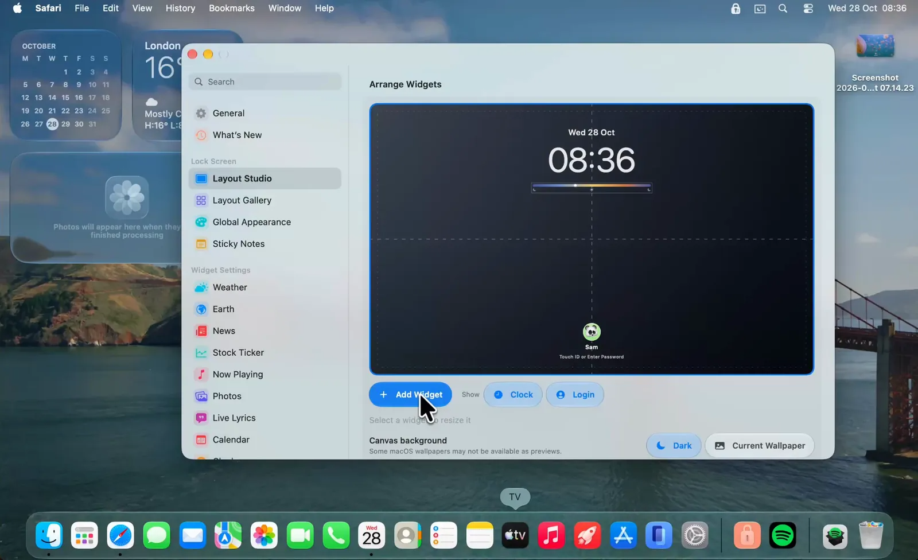Open General settings in sidebar
This screenshot has width=918, height=560.
pos(264,113)
